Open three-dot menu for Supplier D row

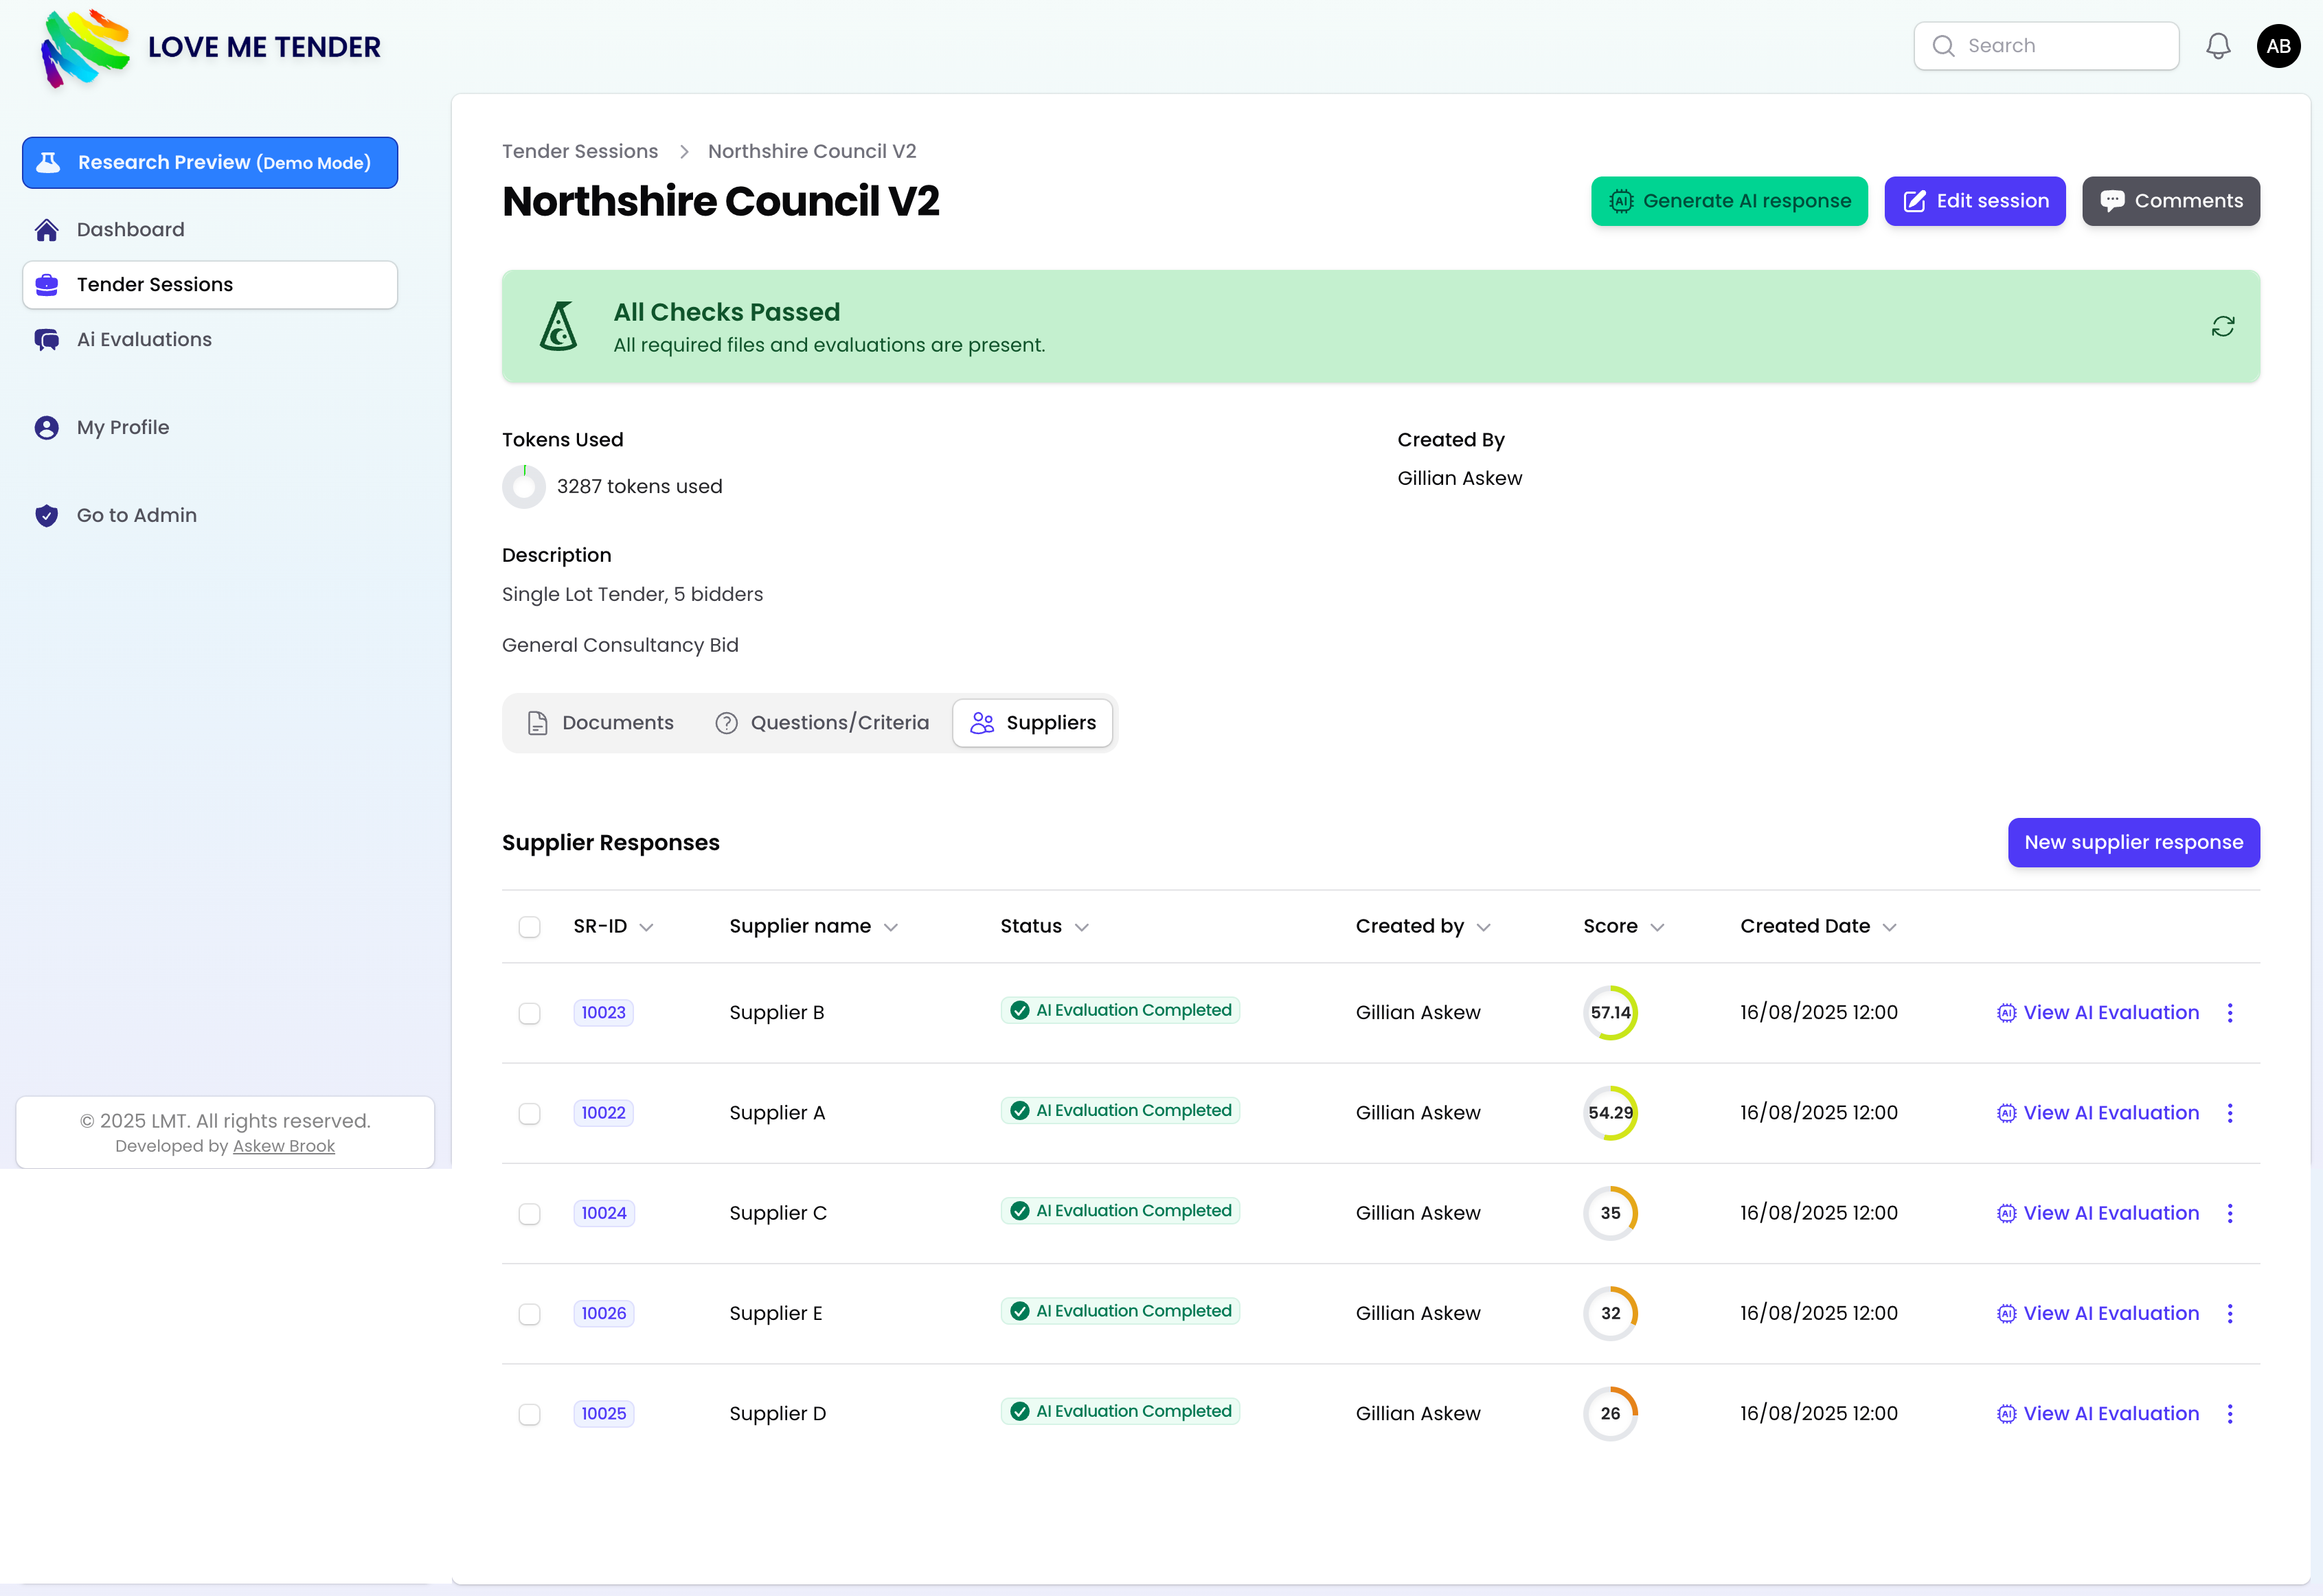pos(2230,1414)
